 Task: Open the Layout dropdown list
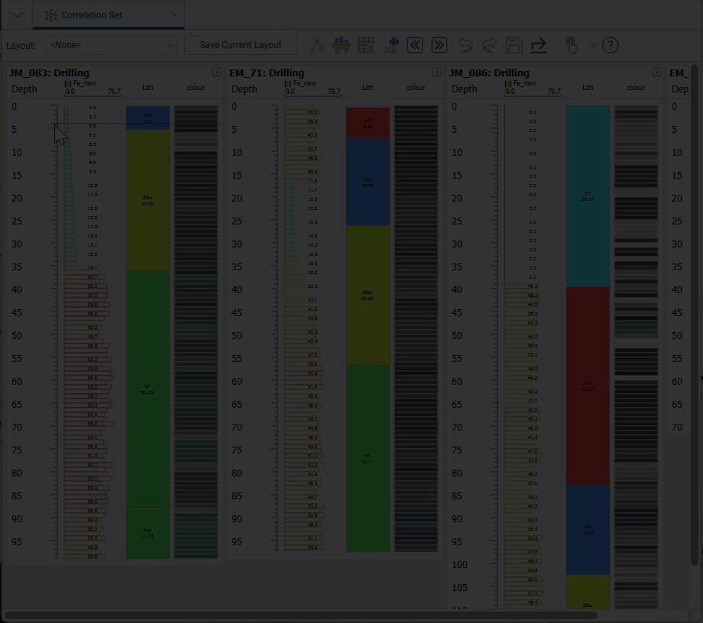[x=111, y=45]
